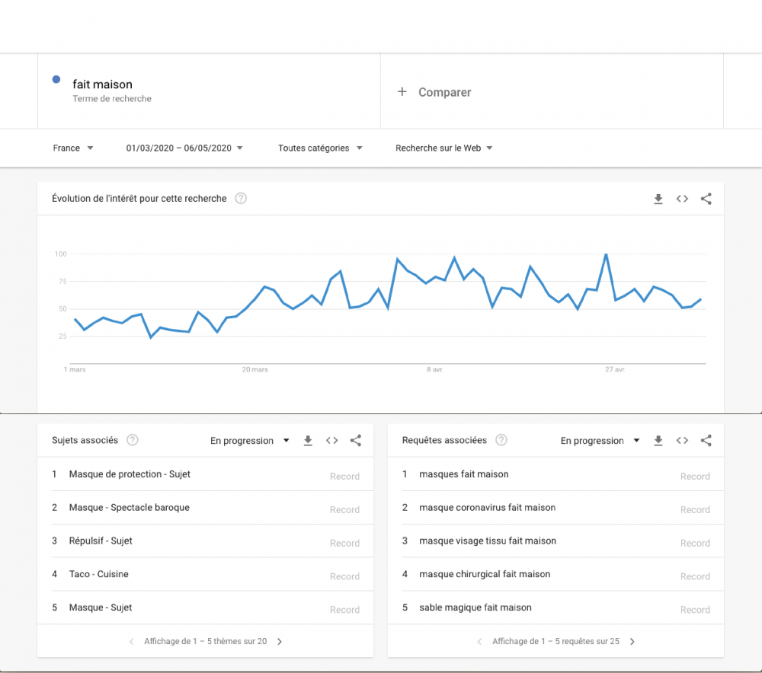Open the Recherche sur le Web dropdown
This screenshot has width=762, height=673.
(443, 148)
